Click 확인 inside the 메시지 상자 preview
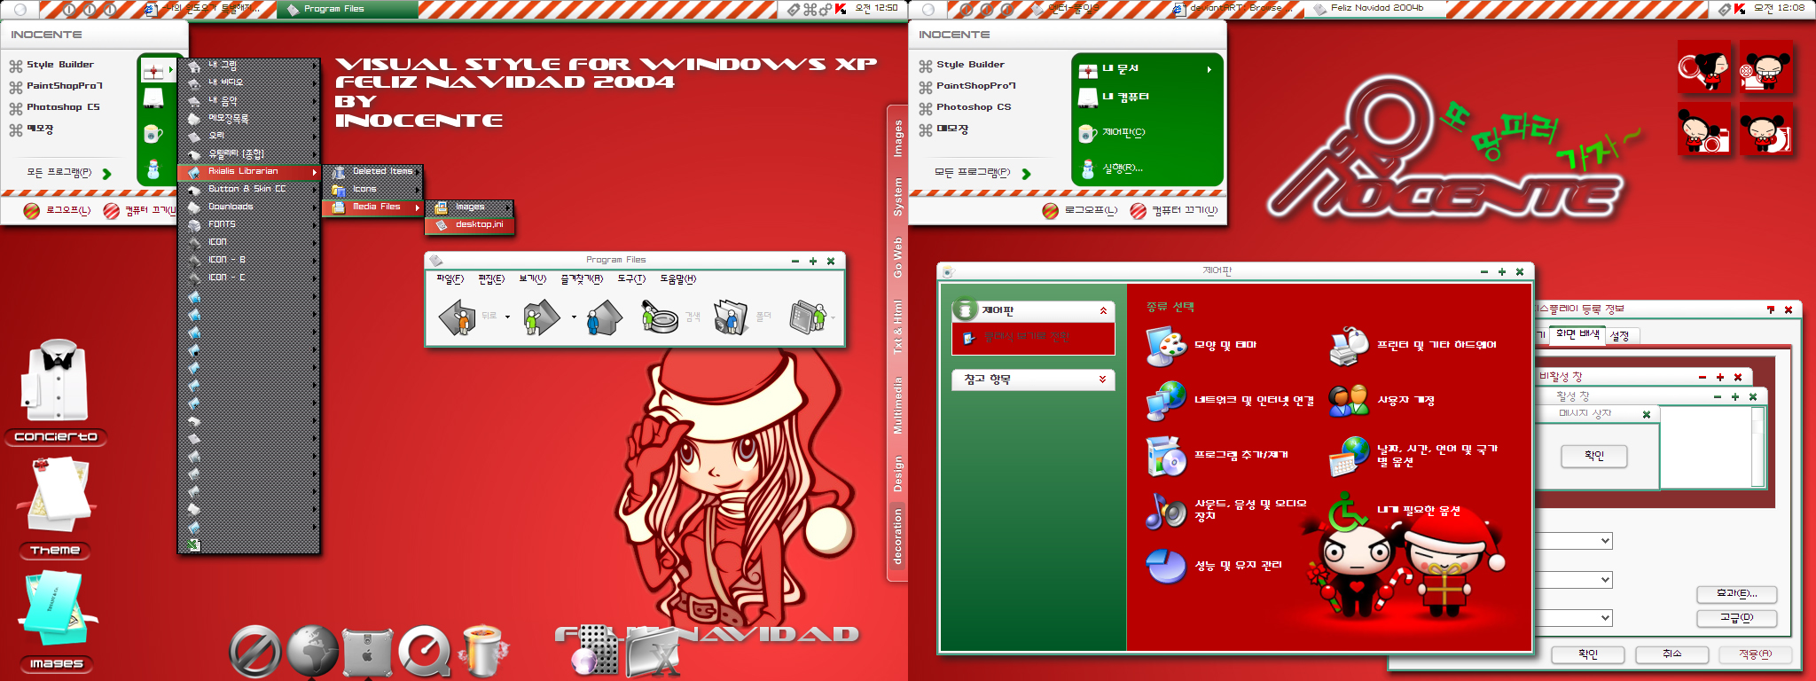 tap(1593, 456)
